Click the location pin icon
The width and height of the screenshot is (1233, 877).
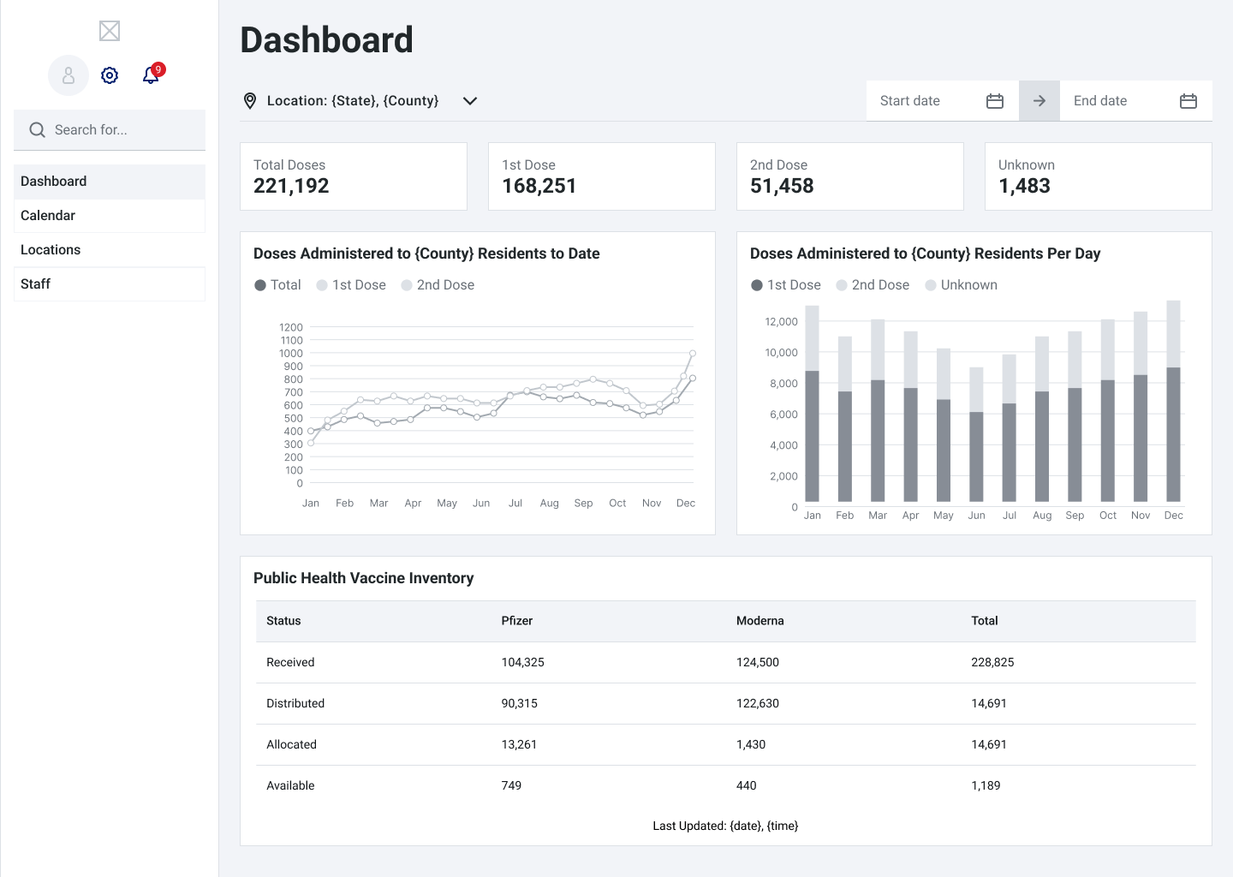tap(250, 101)
